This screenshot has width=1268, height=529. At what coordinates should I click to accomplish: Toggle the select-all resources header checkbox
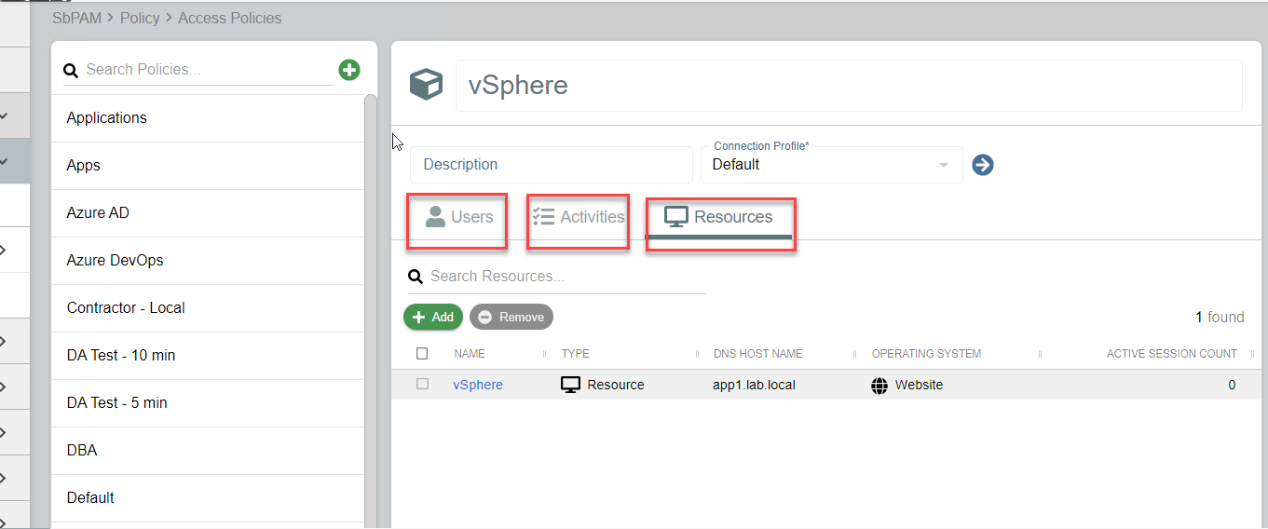click(x=422, y=354)
